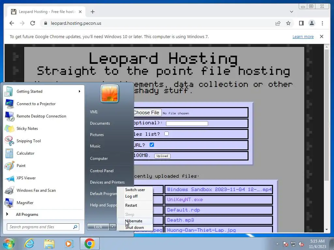Open the Chrome three-dot menu
This screenshot has height=250, width=334.
pos(322,23)
